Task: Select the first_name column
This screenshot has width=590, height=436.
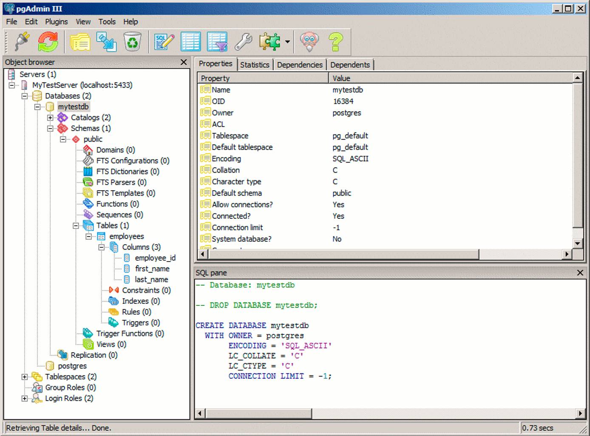Action: 152,268
